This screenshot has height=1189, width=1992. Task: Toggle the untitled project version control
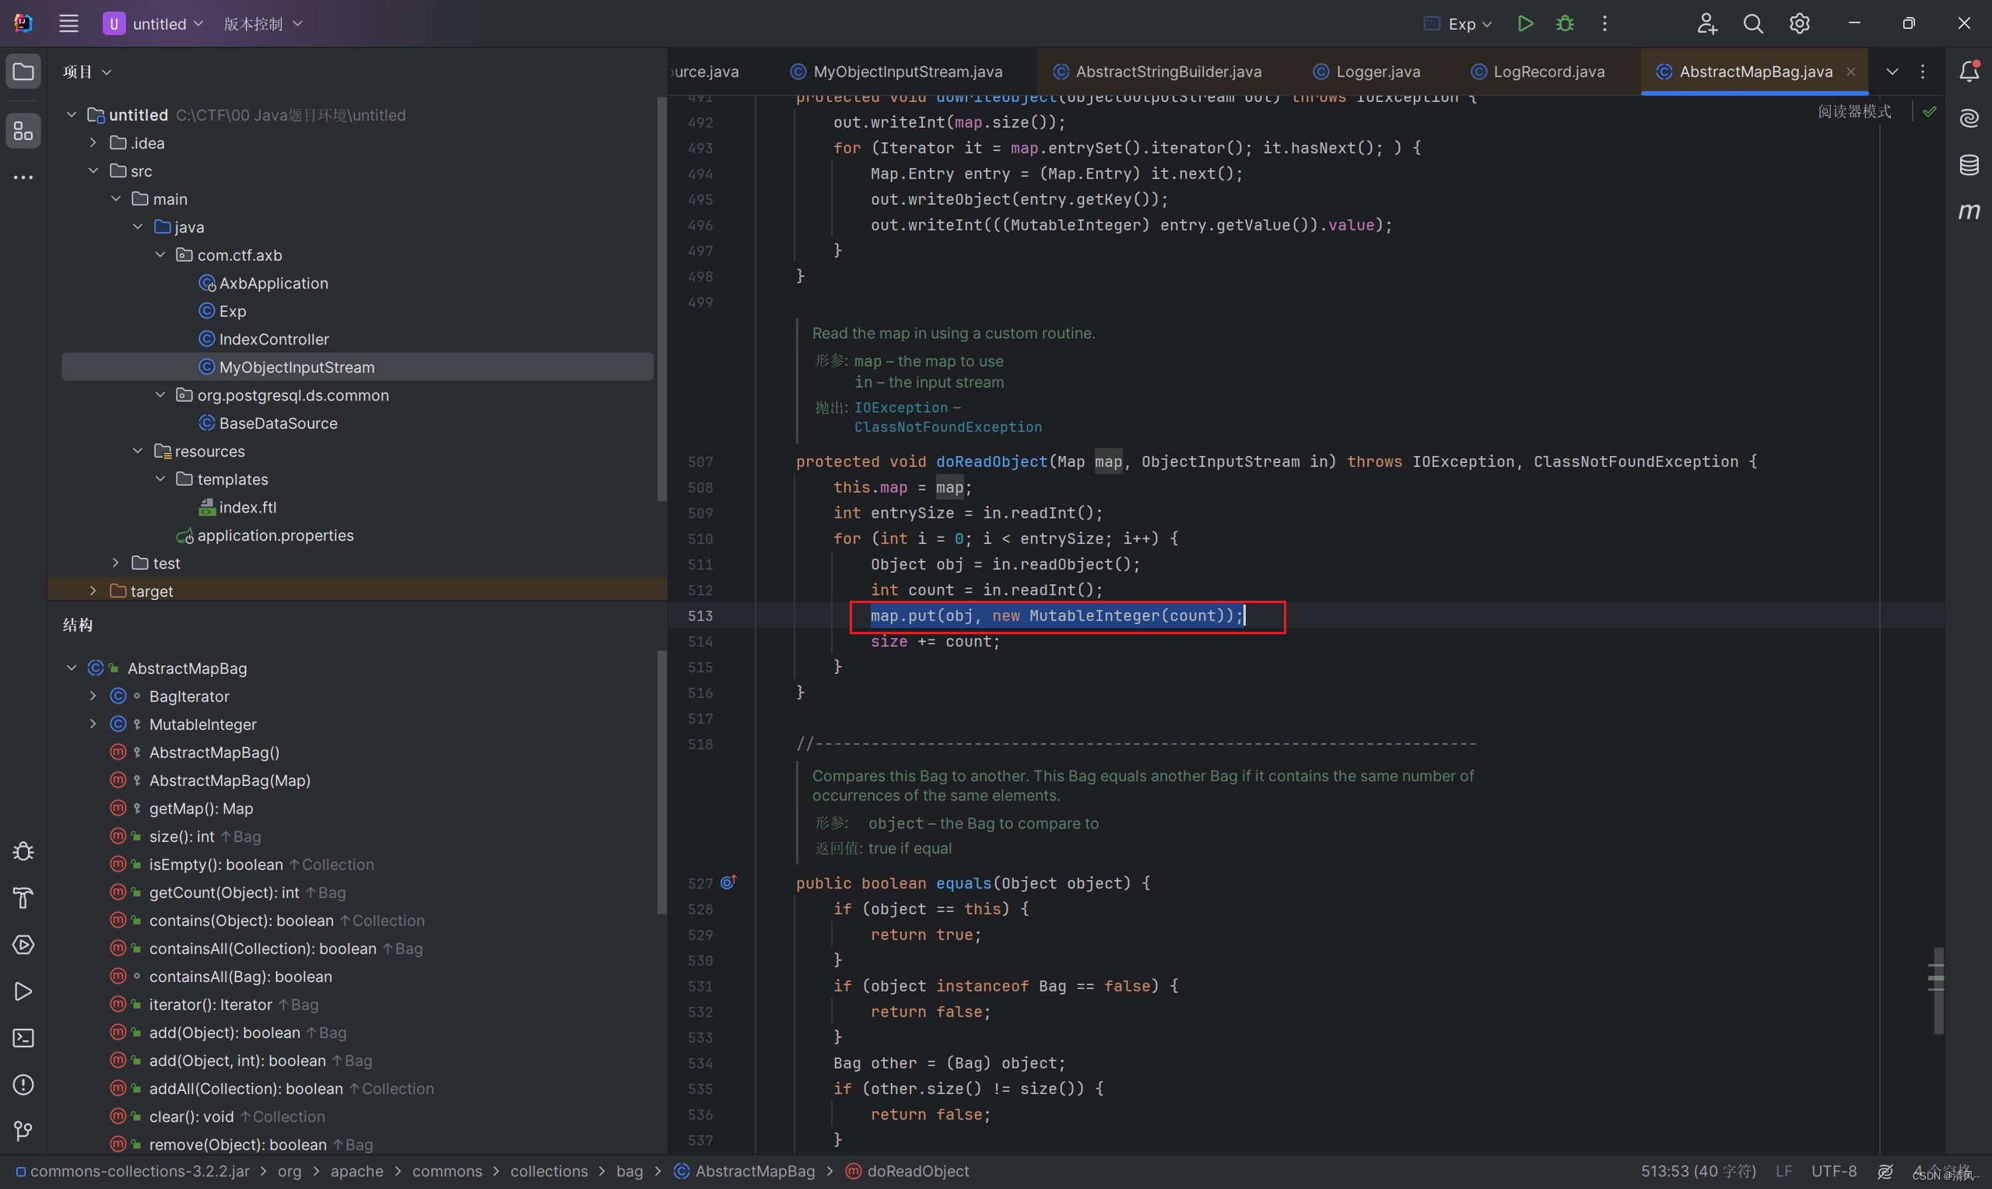(x=261, y=23)
